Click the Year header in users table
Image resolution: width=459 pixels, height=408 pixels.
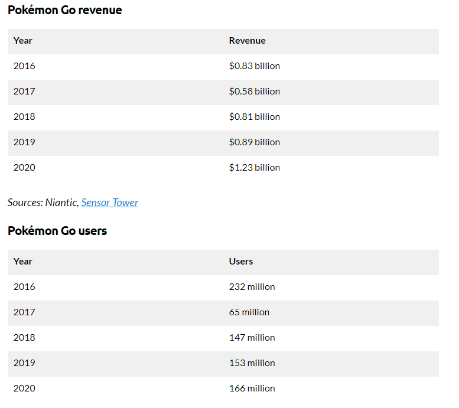tap(23, 262)
